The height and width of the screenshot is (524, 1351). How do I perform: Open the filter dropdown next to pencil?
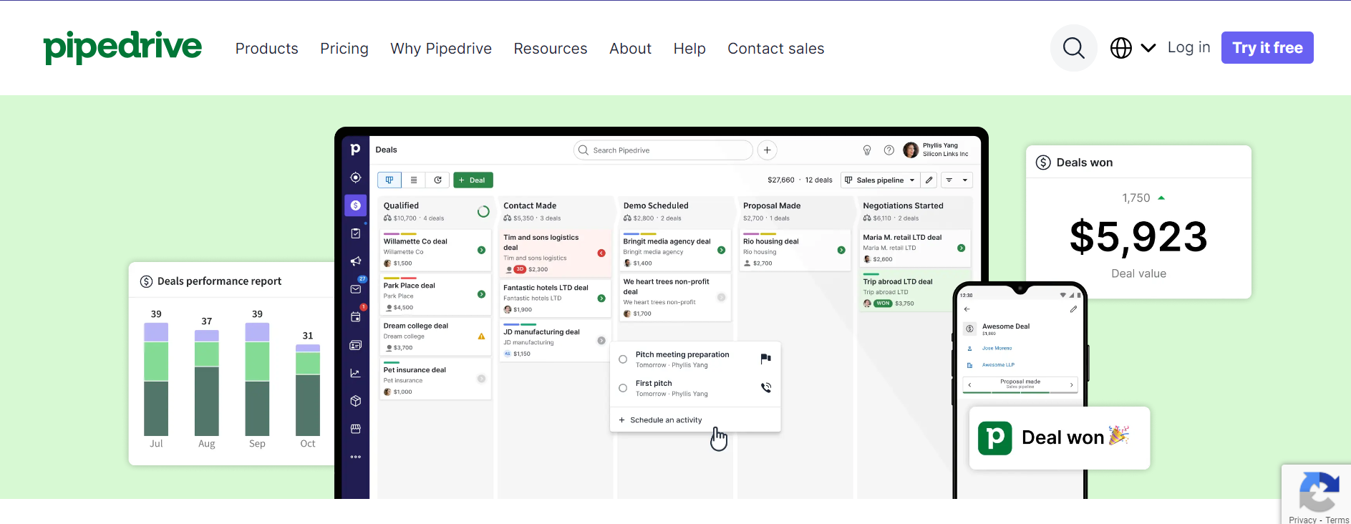tap(957, 180)
